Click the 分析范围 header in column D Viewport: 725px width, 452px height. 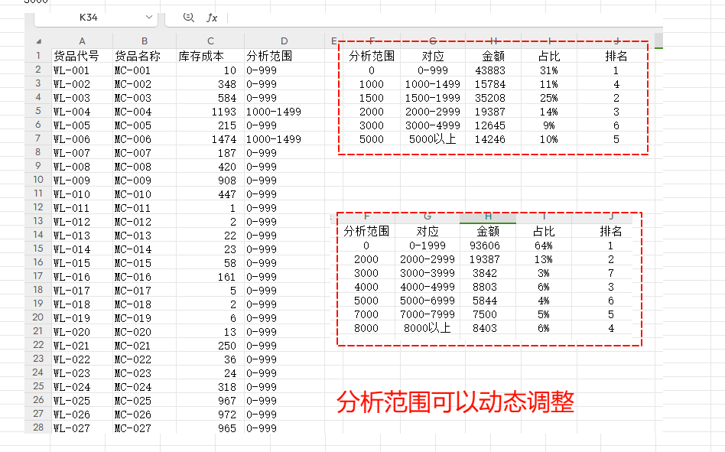tap(269, 57)
